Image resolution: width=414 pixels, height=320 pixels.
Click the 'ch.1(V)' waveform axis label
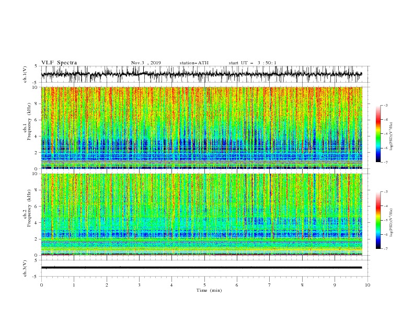point(25,74)
